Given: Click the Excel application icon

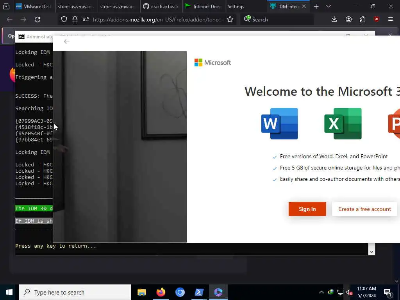Looking at the screenshot, I should tap(343, 123).
